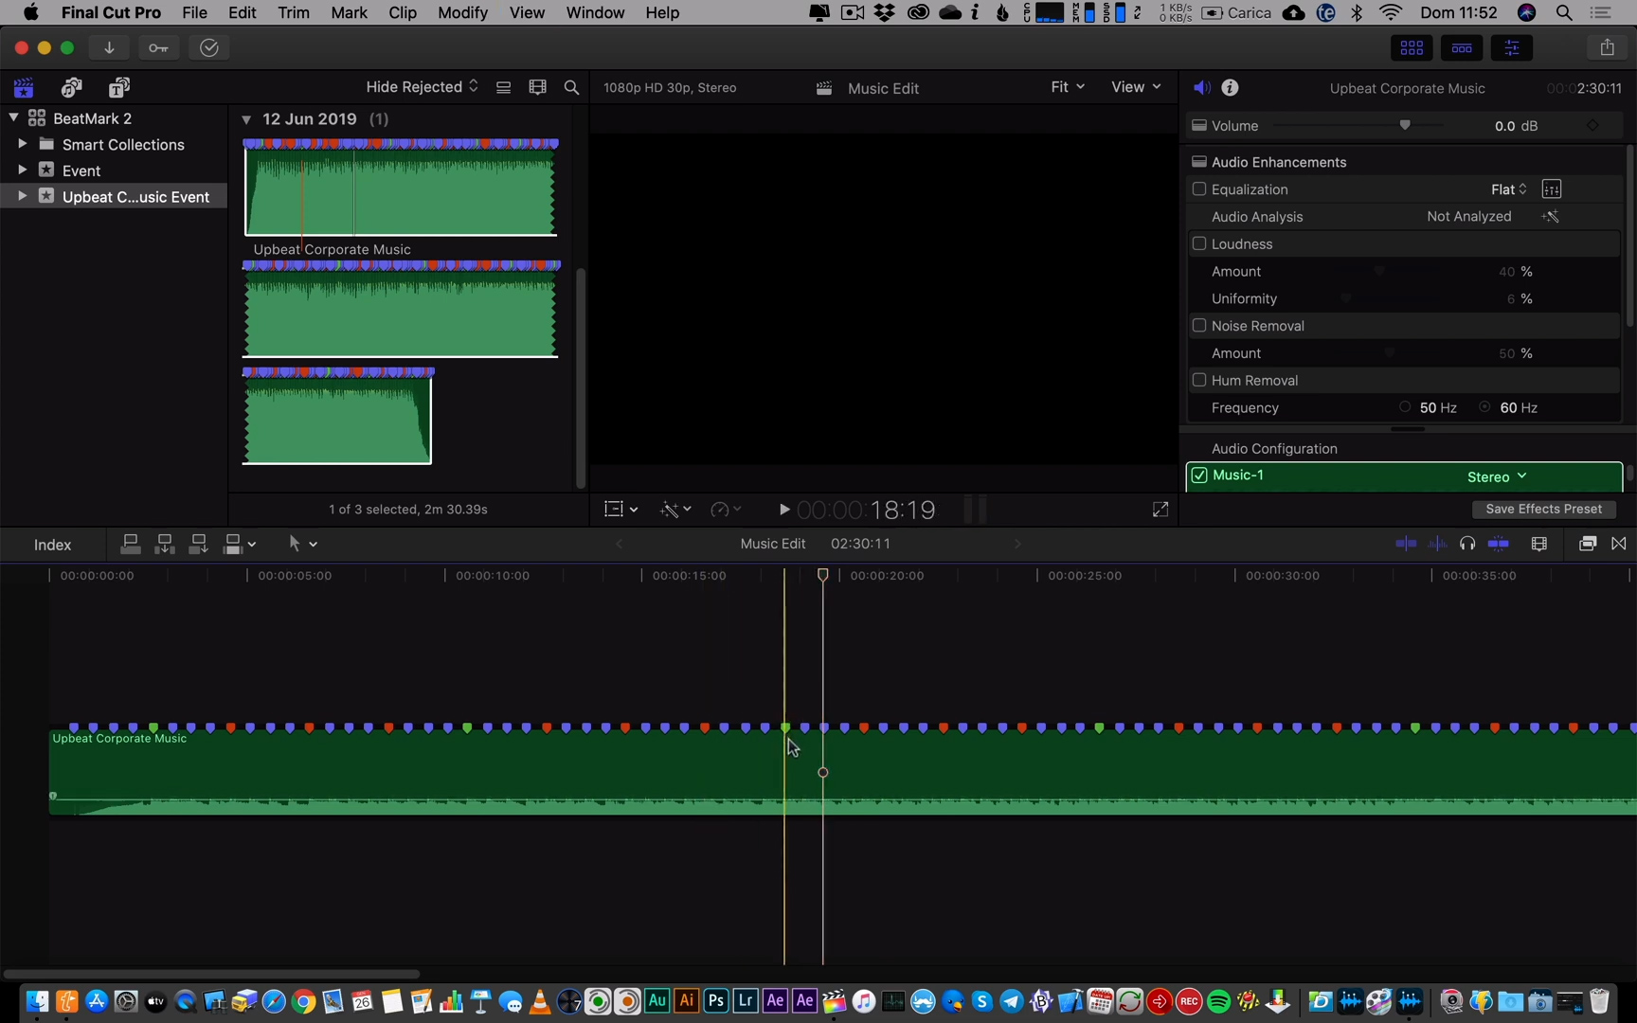Select the Upbeat C...usic Event item
Image resolution: width=1637 pixels, height=1023 pixels.
114,196
